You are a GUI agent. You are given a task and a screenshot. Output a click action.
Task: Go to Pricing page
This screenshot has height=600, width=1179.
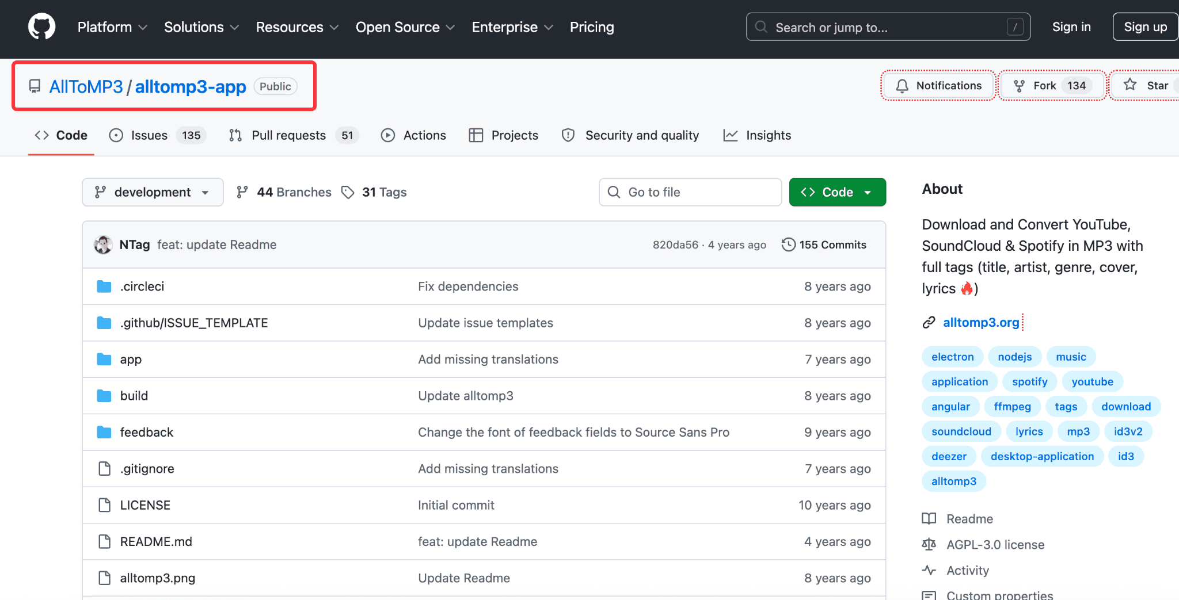coord(592,27)
